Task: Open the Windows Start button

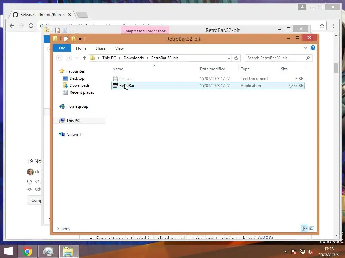Action: tap(8, 251)
